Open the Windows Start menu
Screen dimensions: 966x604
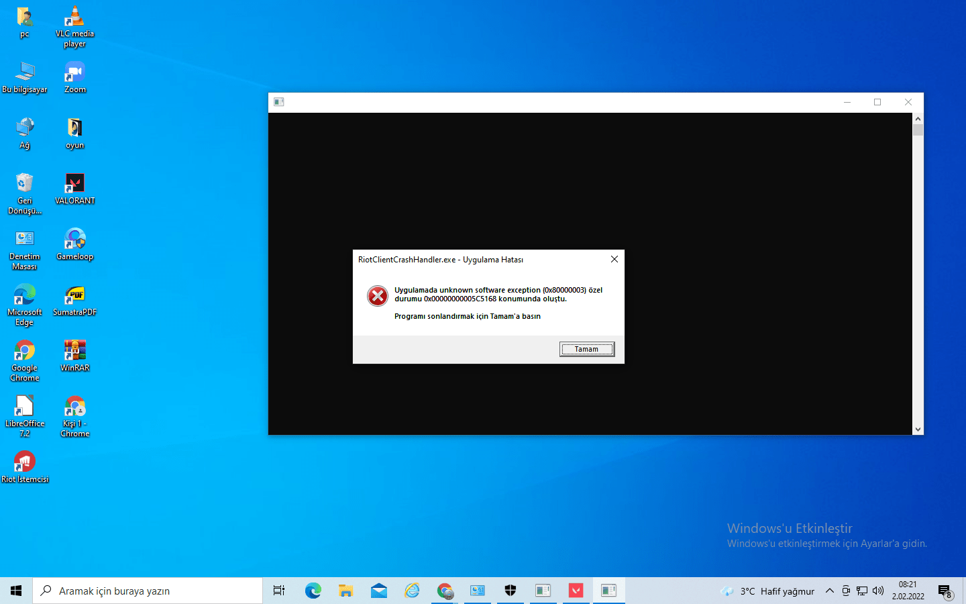click(16, 591)
